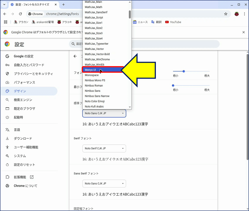Bookmark this page with the star icon
The width and height of the screenshot is (249, 211).
coord(226,14)
